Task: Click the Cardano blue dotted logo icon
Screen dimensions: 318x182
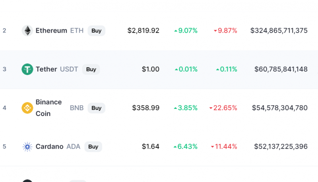Action: 27,147
